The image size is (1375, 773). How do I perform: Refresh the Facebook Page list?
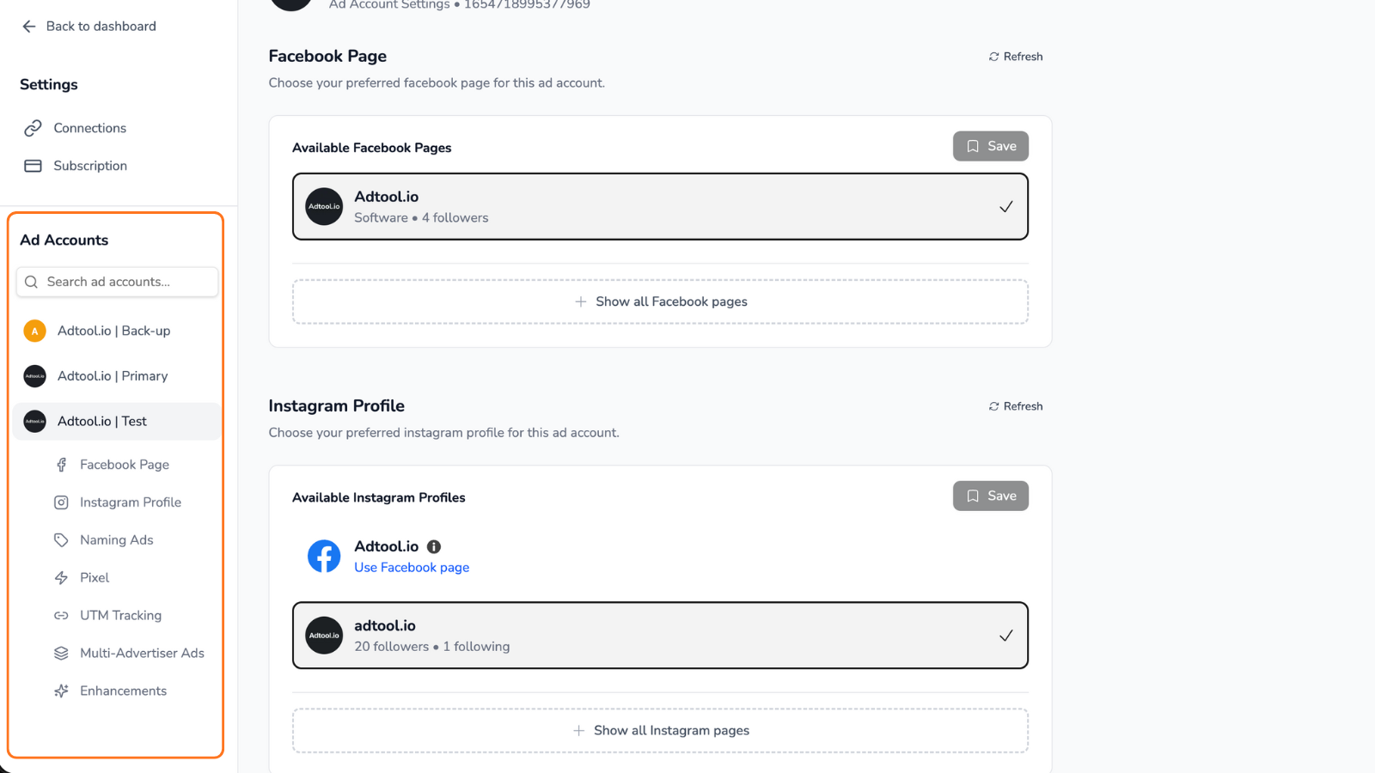click(1015, 56)
